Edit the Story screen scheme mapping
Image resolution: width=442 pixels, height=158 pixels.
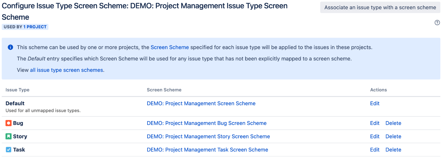375,136
